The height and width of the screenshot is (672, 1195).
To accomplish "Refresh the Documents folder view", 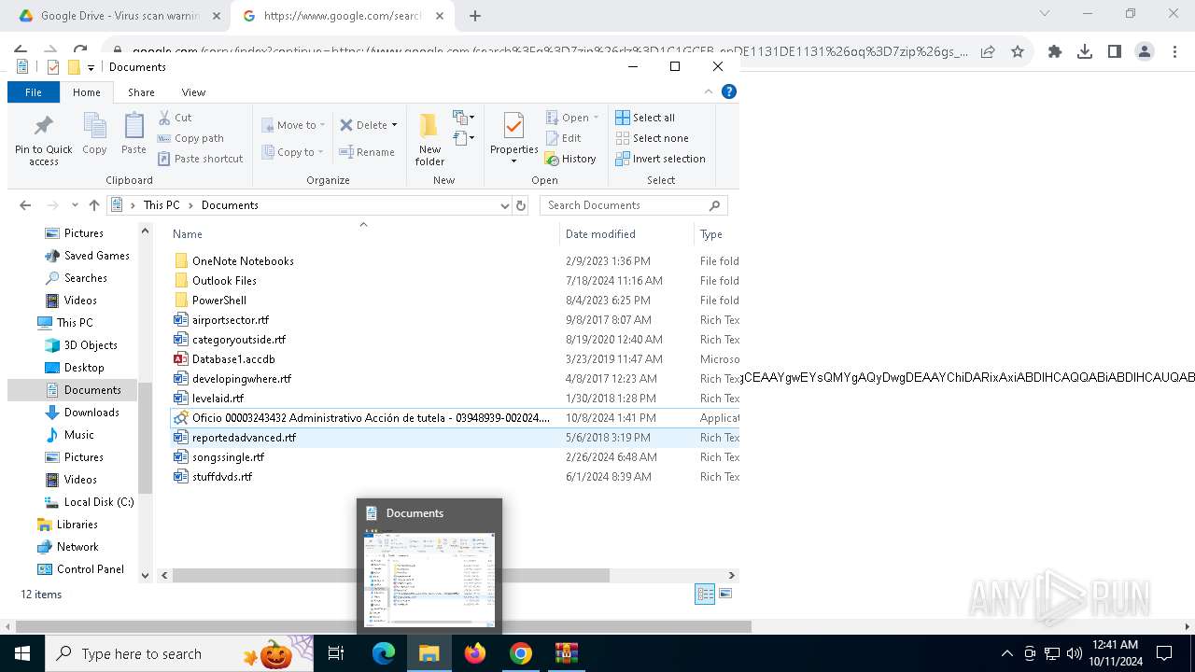I will (521, 205).
